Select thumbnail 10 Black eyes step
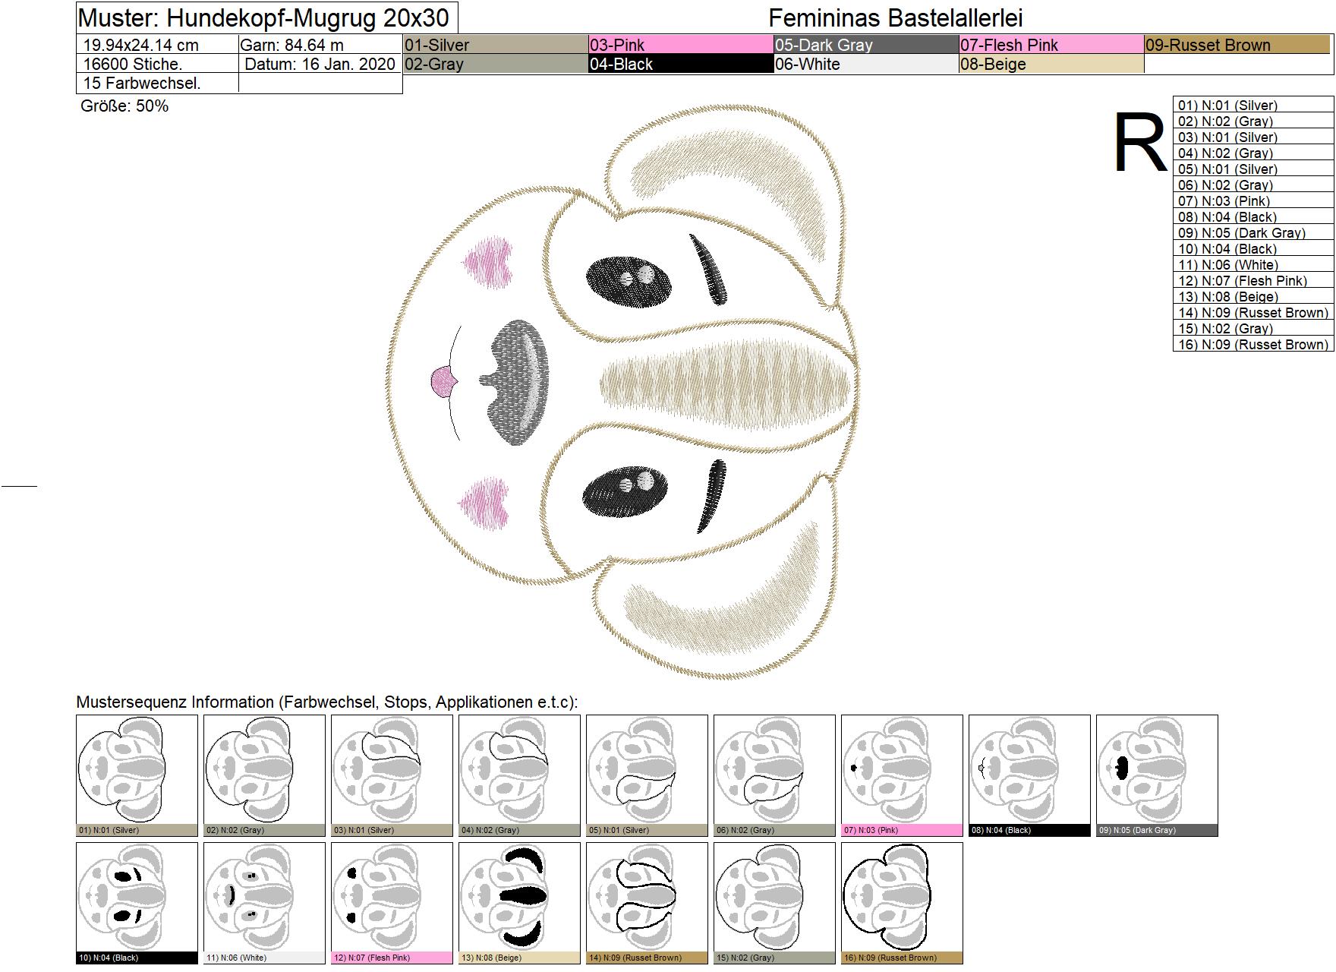The height and width of the screenshot is (972, 1336). (137, 903)
